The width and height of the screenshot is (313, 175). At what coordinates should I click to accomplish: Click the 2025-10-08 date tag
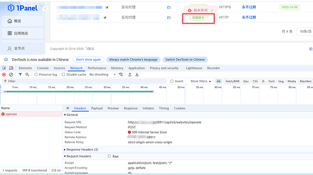click(289, 7)
